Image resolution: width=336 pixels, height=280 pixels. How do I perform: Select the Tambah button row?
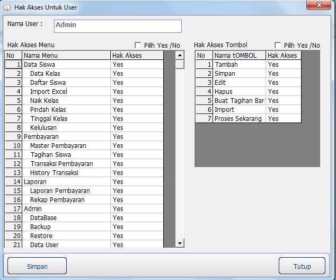point(239,65)
